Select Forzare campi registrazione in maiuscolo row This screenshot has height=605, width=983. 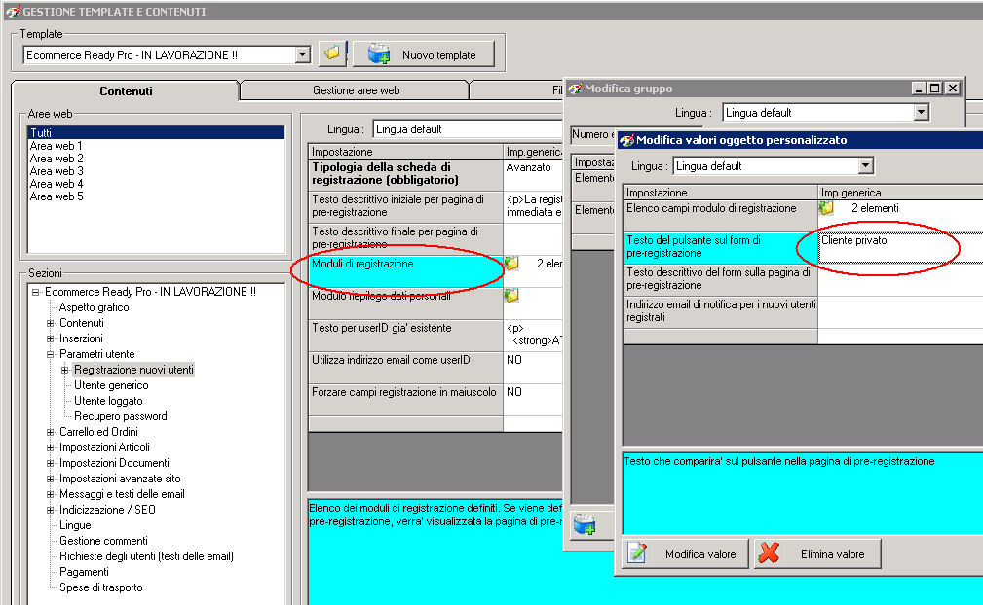point(405,399)
